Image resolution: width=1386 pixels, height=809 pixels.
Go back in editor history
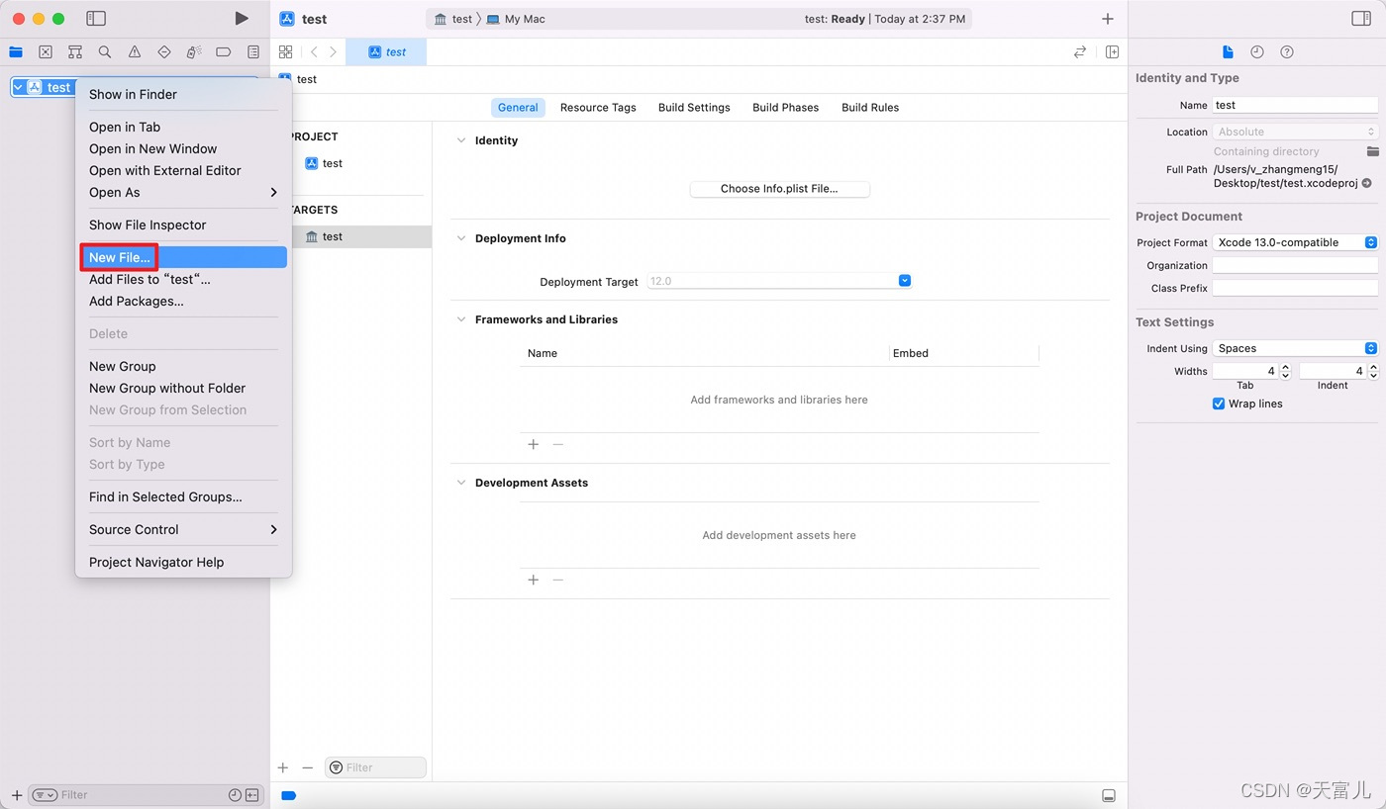pyautogui.click(x=314, y=51)
